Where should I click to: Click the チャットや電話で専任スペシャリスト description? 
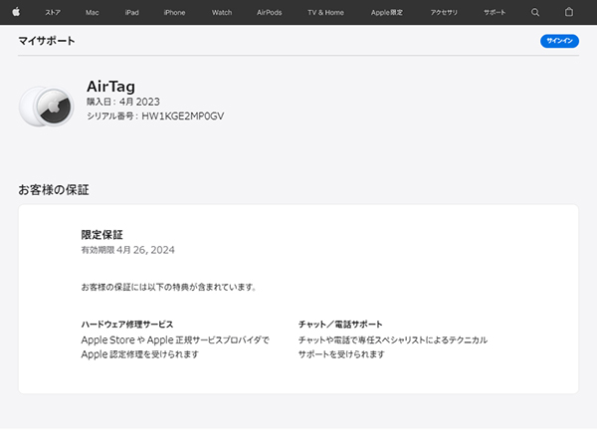click(x=393, y=347)
